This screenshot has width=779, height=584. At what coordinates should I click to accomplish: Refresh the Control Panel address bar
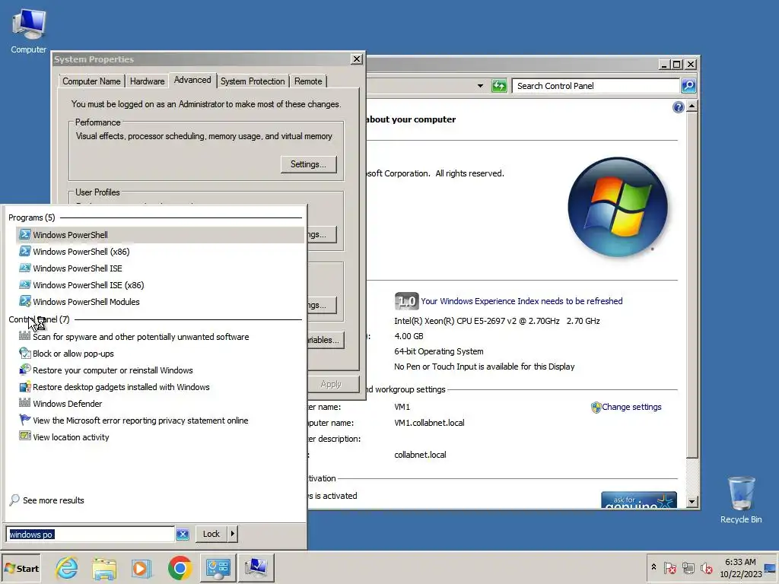(499, 86)
